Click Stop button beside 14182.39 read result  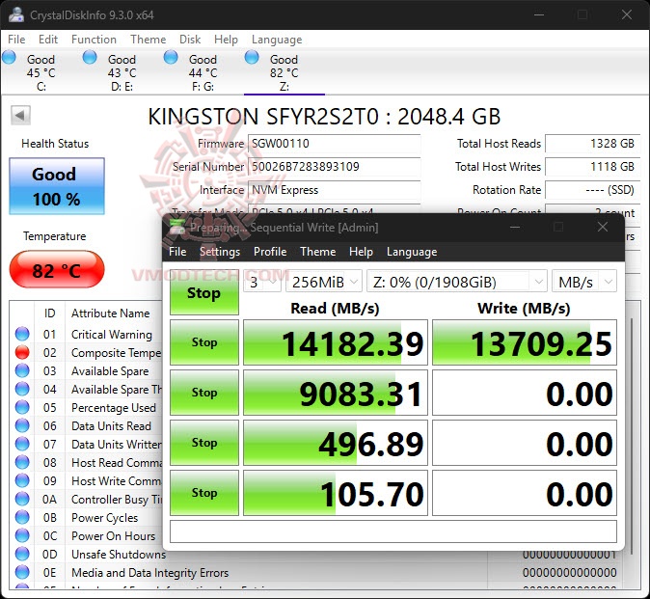(203, 342)
